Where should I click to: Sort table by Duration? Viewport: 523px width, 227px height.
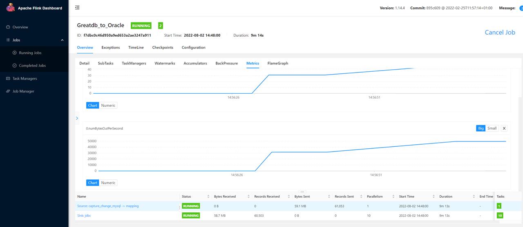[474, 196]
